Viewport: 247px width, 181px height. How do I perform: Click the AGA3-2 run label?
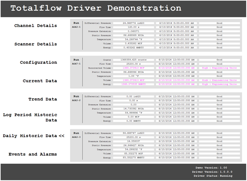(76, 100)
